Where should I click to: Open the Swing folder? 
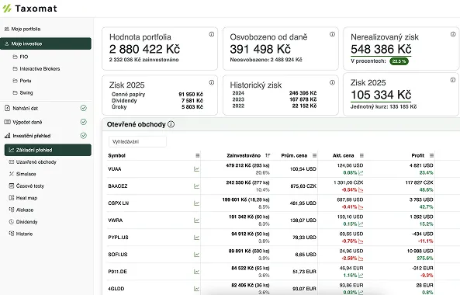(x=22, y=92)
